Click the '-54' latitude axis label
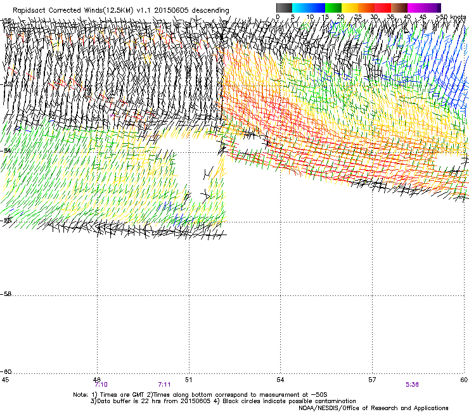The width and height of the screenshot is (469, 412). (6, 150)
